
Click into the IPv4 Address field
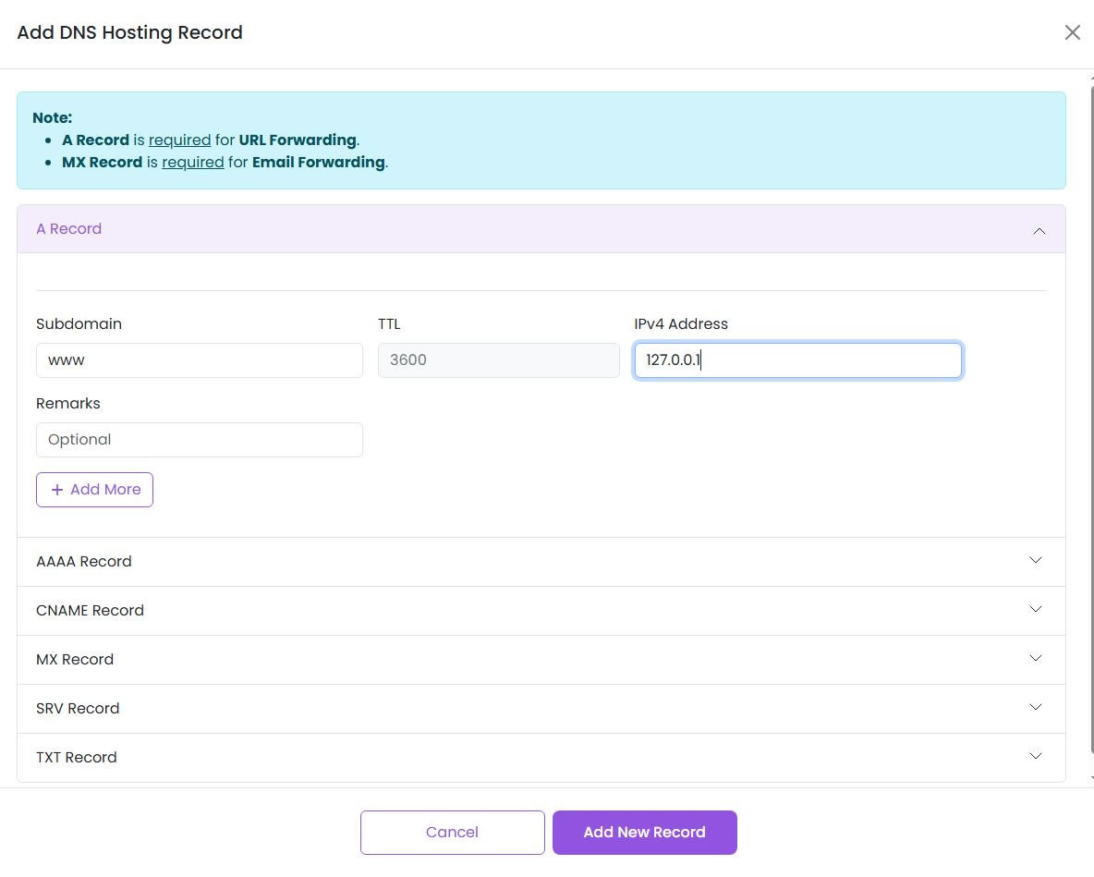point(797,360)
